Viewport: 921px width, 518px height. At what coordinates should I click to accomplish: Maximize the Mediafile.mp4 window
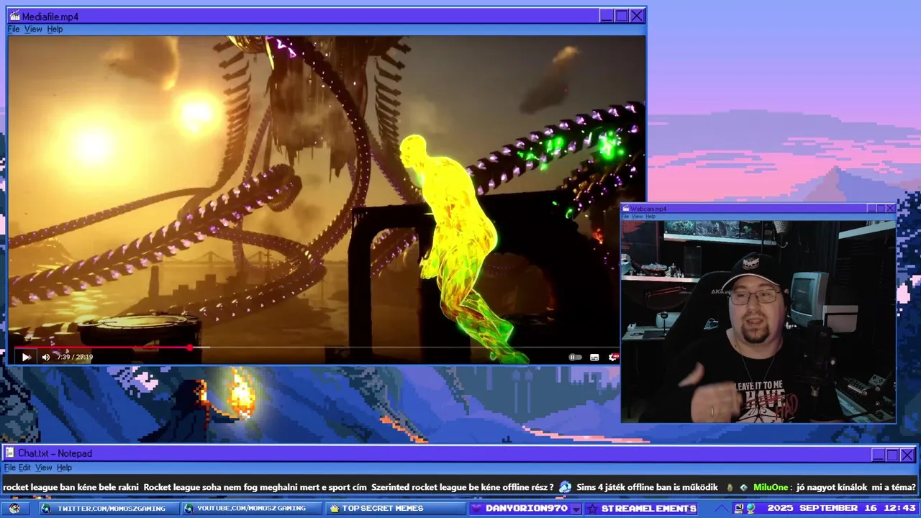[x=622, y=16]
